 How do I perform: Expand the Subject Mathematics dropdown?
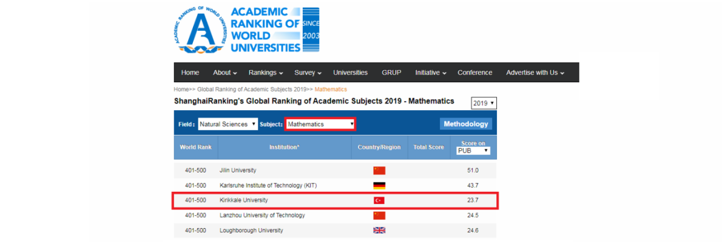(x=320, y=124)
